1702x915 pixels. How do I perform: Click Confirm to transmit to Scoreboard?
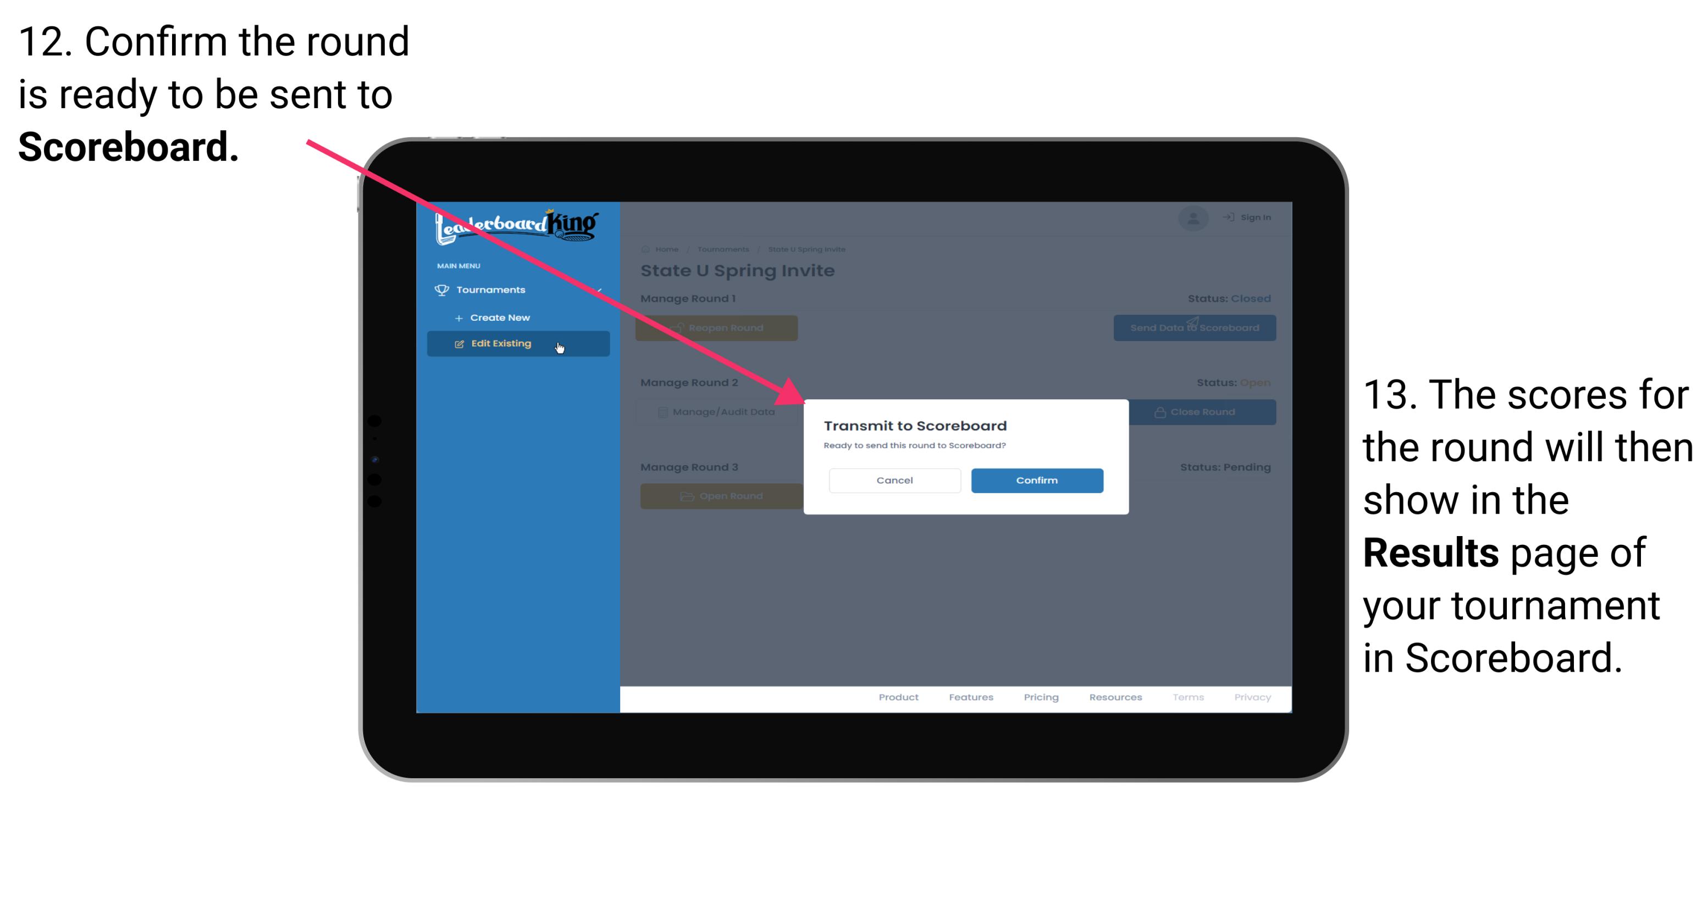tap(1034, 480)
